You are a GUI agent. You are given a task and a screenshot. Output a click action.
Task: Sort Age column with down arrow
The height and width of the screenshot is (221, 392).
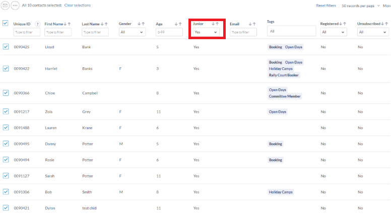pyautogui.click(x=176, y=24)
